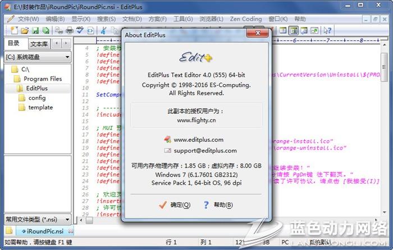Click the ABC spell check icon

(80, 30)
